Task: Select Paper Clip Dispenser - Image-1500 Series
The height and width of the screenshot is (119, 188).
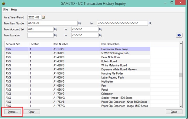Action: 78,106
